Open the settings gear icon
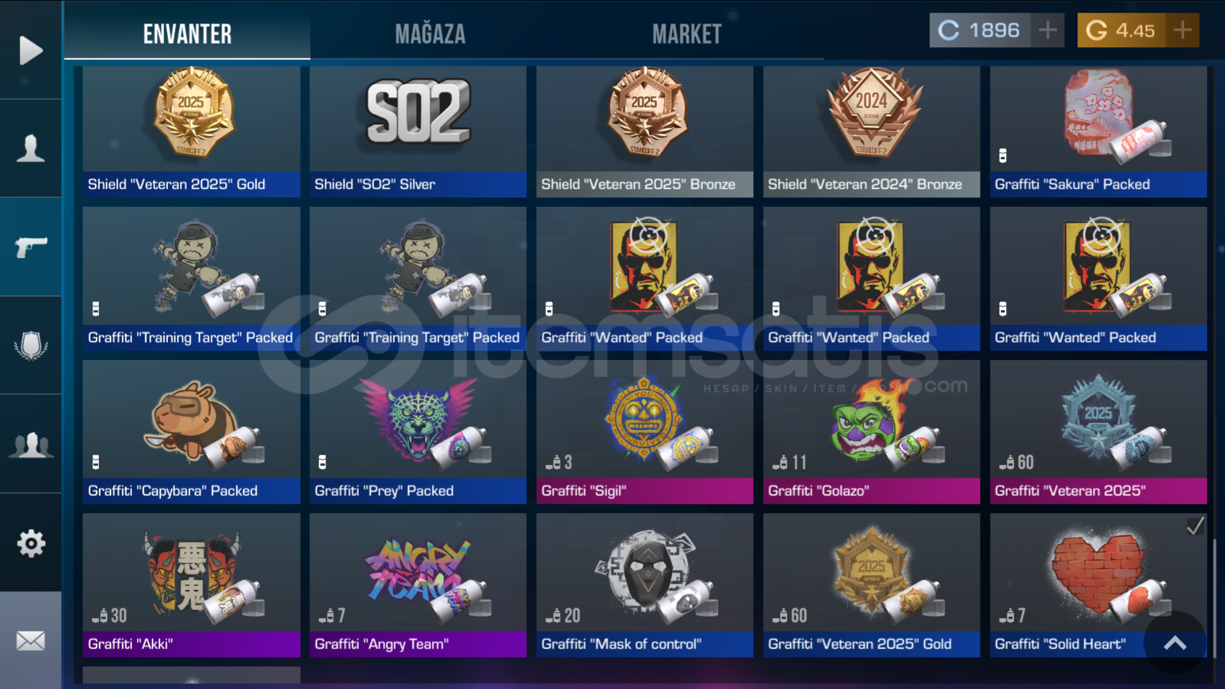 pyautogui.click(x=31, y=543)
